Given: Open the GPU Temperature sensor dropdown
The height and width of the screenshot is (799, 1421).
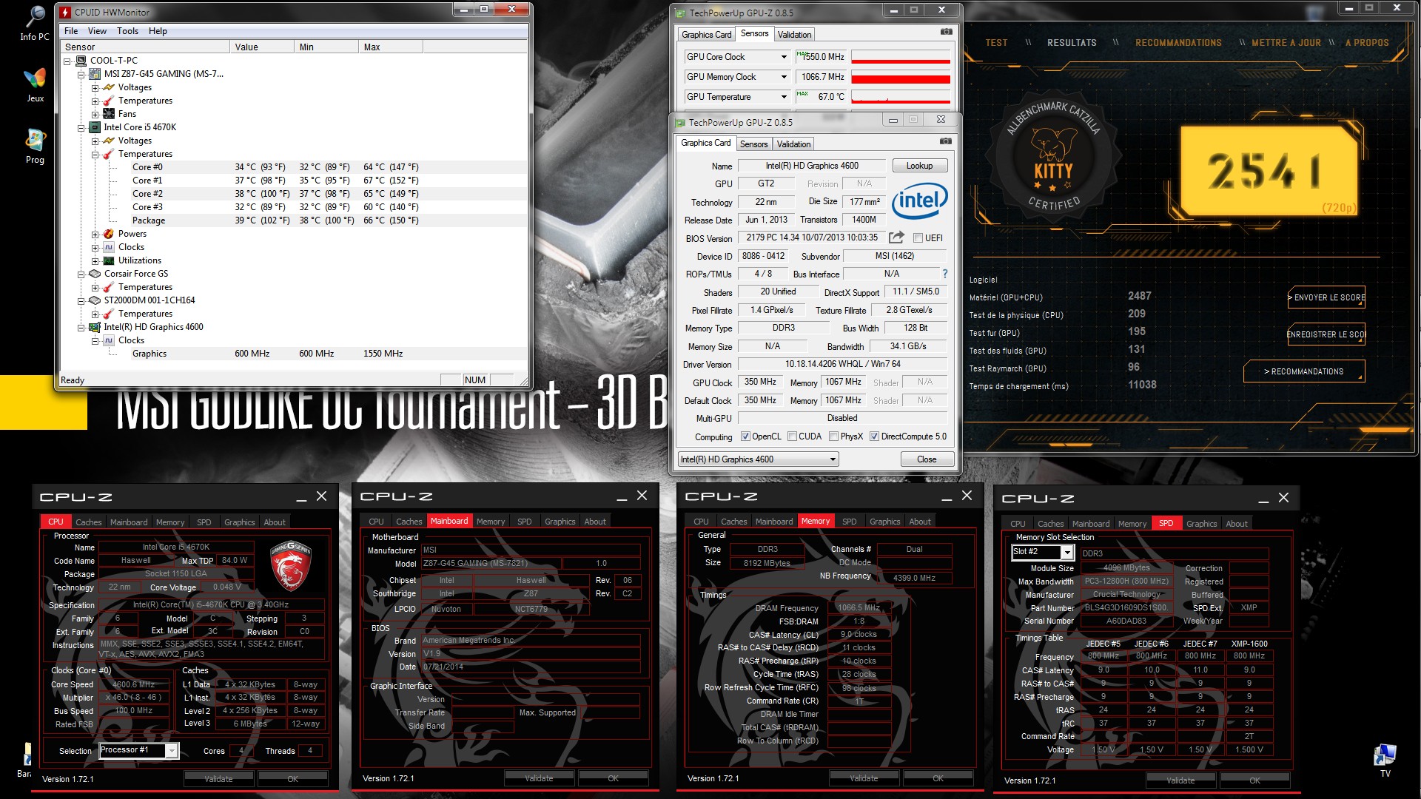Looking at the screenshot, I should [x=784, y=97].
